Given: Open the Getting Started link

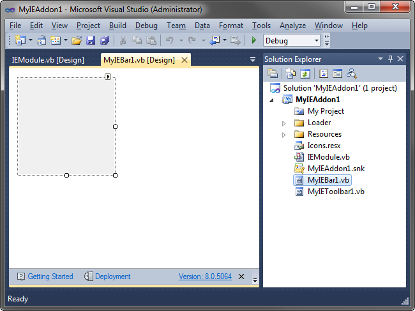Looking at the screenshot, I should [x=50, y=277].
